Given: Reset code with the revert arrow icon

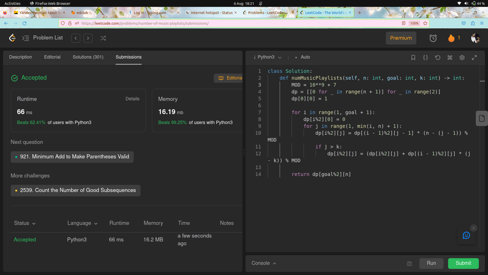Looking at the screenshot, I should pos(438,58).
